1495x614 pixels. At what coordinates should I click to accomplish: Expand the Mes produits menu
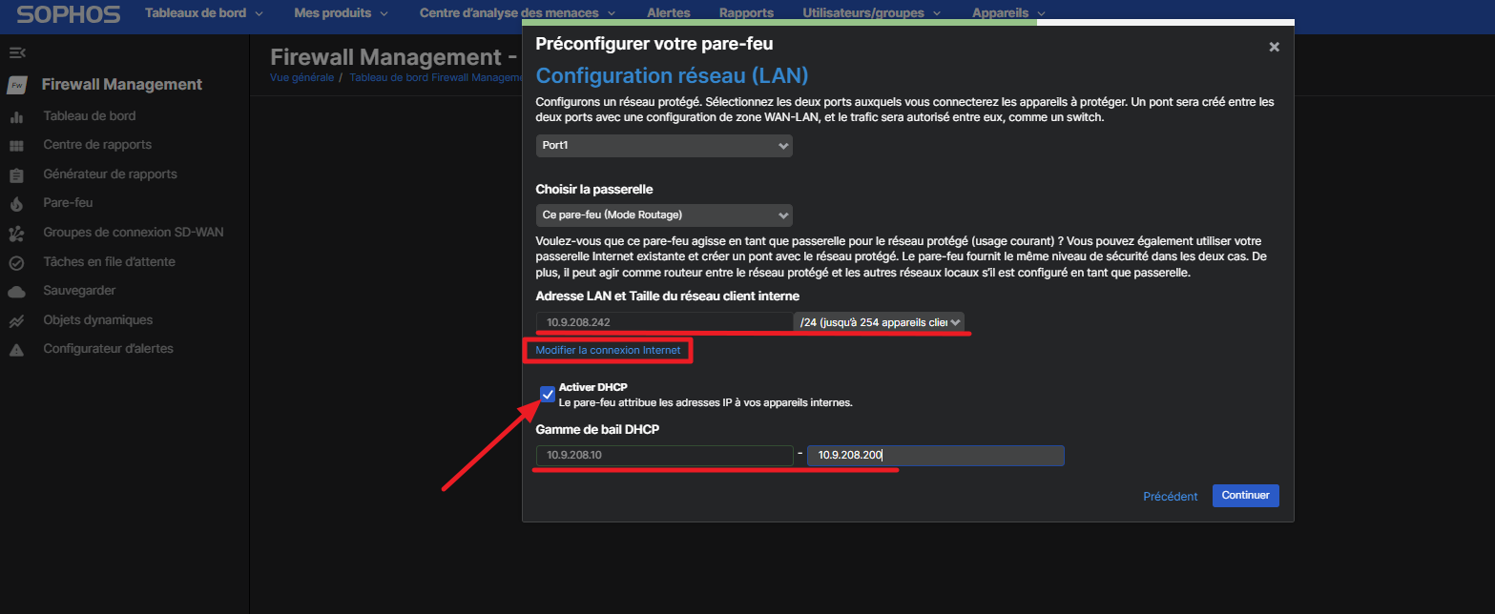pos(341,13)
